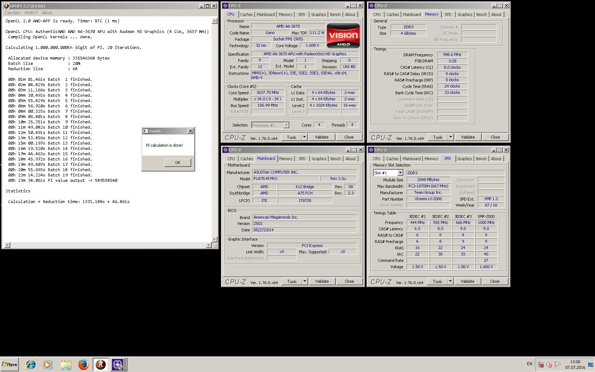Click GPUPI horizontal scrollbar right arrow
This screenshot has width=595, height=372.
coord(209,245)
